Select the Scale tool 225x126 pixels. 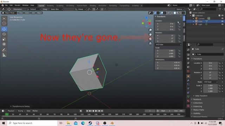(4, 39)
